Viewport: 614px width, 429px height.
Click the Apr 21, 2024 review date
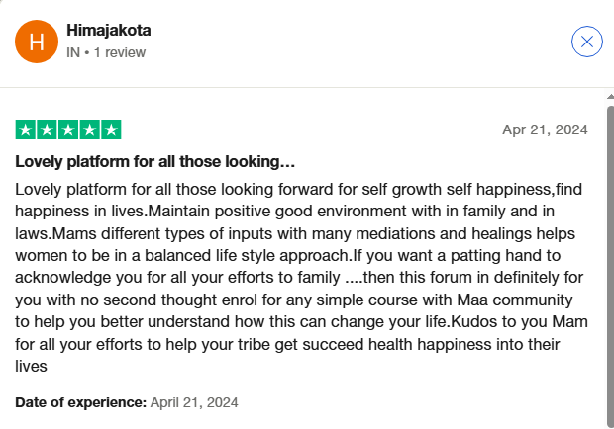pyautogui.click(x=545, y=129)
